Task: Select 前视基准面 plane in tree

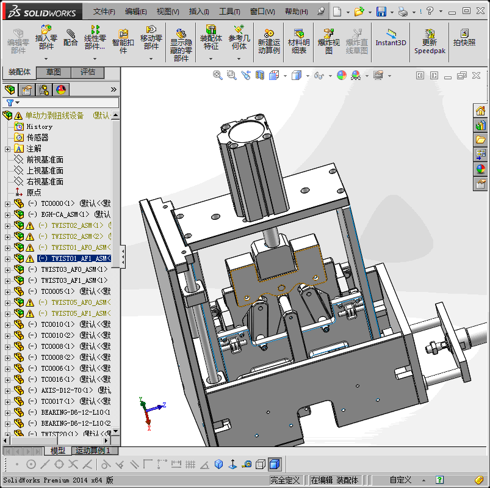Action: tap(45, 159)
